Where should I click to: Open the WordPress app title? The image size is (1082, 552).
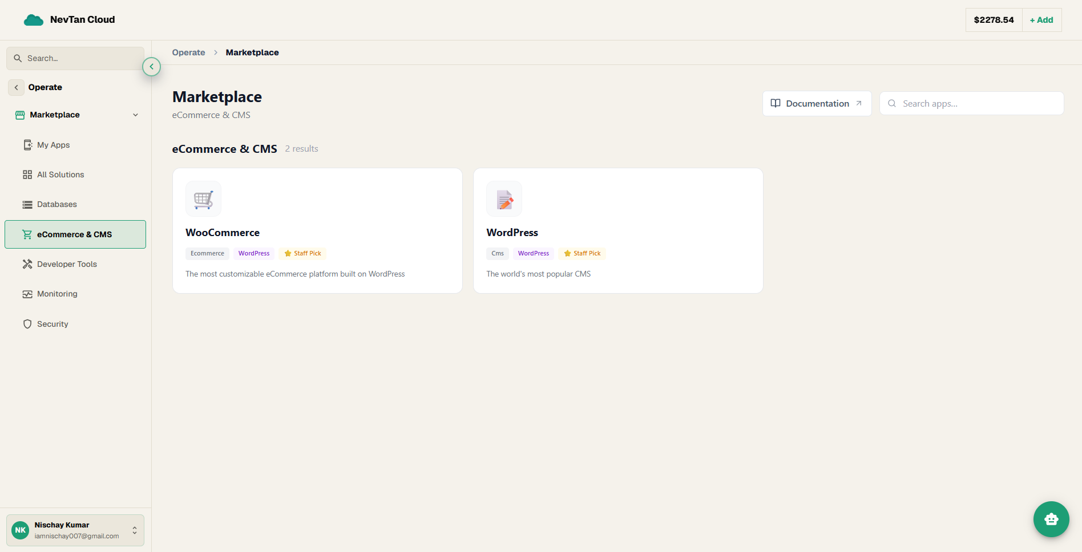512,233
